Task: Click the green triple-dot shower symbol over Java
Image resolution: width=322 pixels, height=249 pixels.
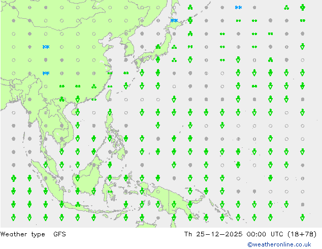Action: coord(78,204)
